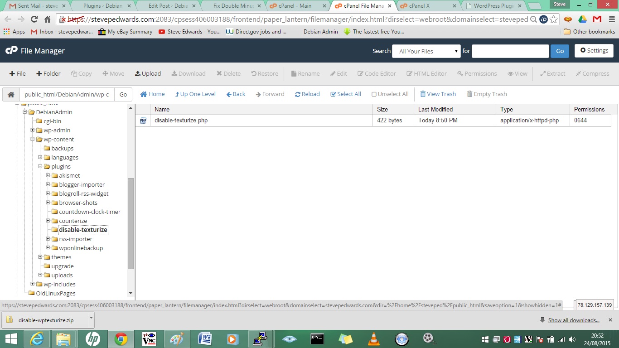Screen dimensions: 619x348
Task: Expand the themes folder node
Action: coord(40,257)
